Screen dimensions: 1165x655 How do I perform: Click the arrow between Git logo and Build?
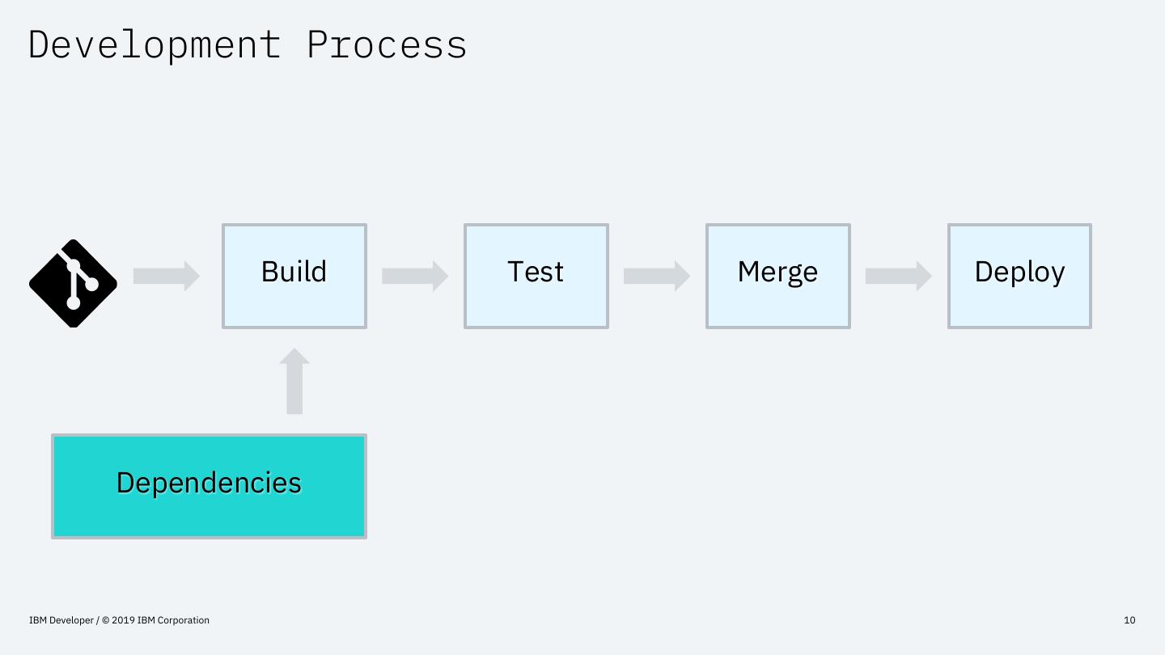coord(167,276)
